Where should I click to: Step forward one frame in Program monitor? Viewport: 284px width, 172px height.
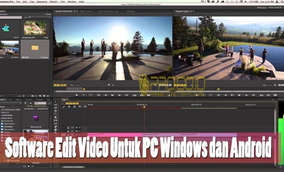point(247,95)
